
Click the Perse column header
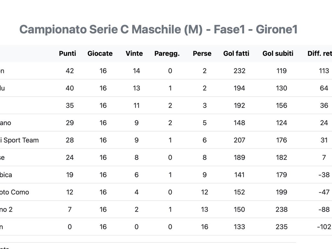tap(202, 53)
